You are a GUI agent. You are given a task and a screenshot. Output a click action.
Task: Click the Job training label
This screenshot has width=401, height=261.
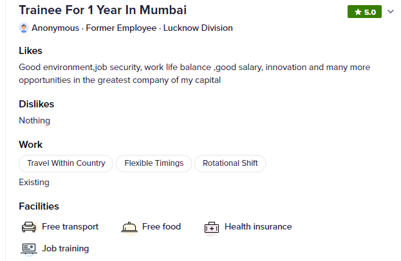tap(66, 249)
